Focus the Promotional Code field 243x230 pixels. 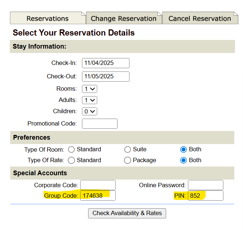100,124
